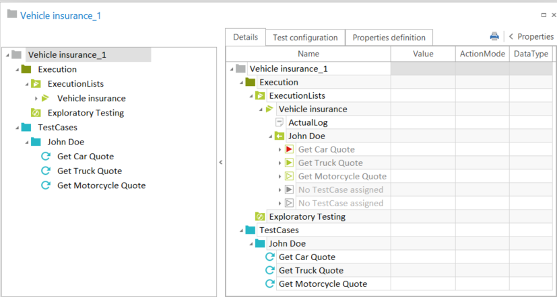Select Get Motorcycle Quote in left tree

tap(101, 185)
